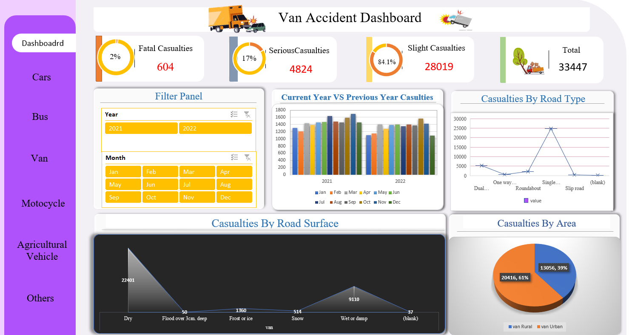Screen dimensions: 632x335
Task: Toggle the Jan button in the Month slicer
Action: click(x=123, y=171)
